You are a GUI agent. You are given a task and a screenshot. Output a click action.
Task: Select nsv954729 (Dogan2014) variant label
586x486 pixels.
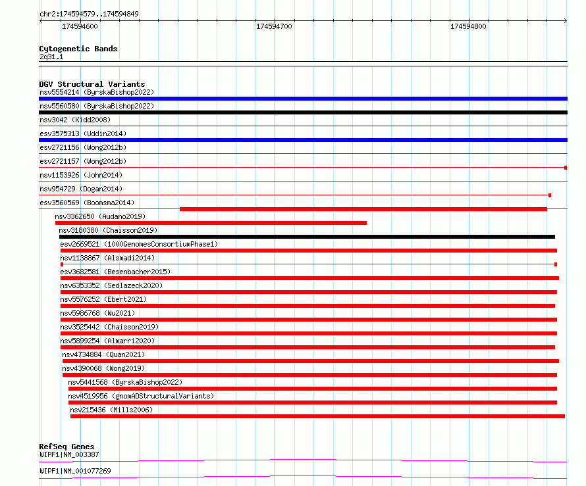tap(81, 189)
